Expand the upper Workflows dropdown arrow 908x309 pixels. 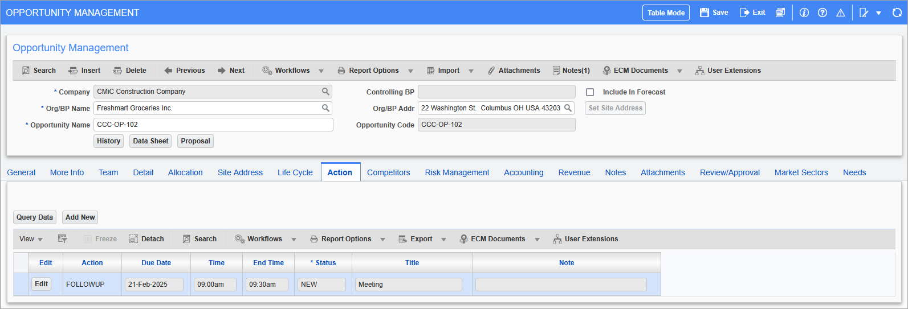(321, 71)
